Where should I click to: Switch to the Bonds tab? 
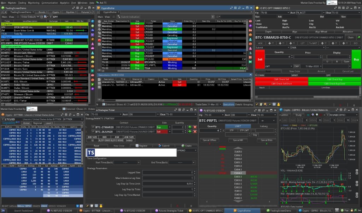[x=42, y=12]
